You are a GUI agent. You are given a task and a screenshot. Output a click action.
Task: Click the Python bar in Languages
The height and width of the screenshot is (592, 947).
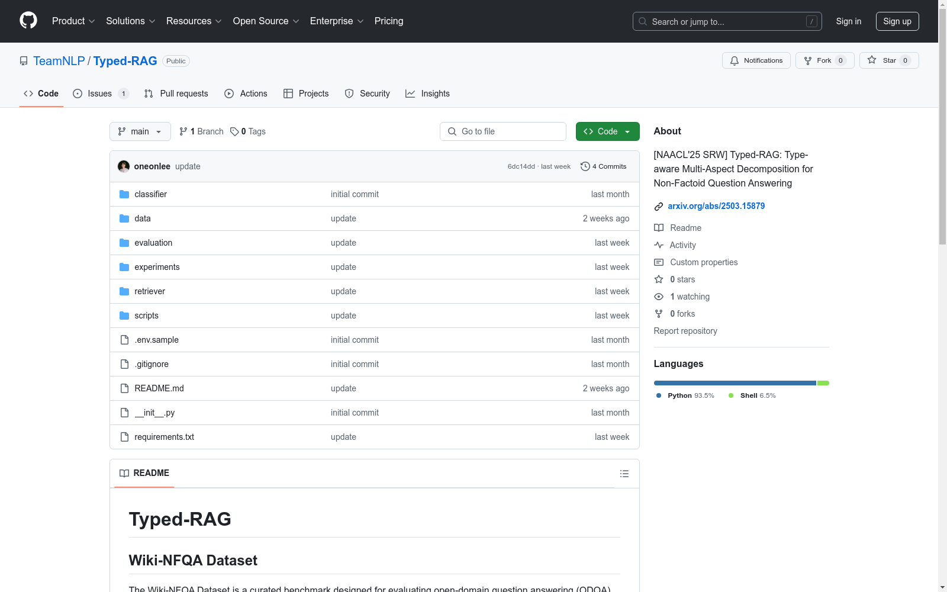[735, 383]
